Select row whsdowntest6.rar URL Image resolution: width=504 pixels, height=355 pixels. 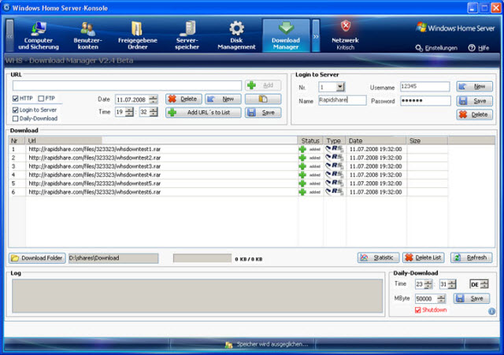tap(94, 192)
